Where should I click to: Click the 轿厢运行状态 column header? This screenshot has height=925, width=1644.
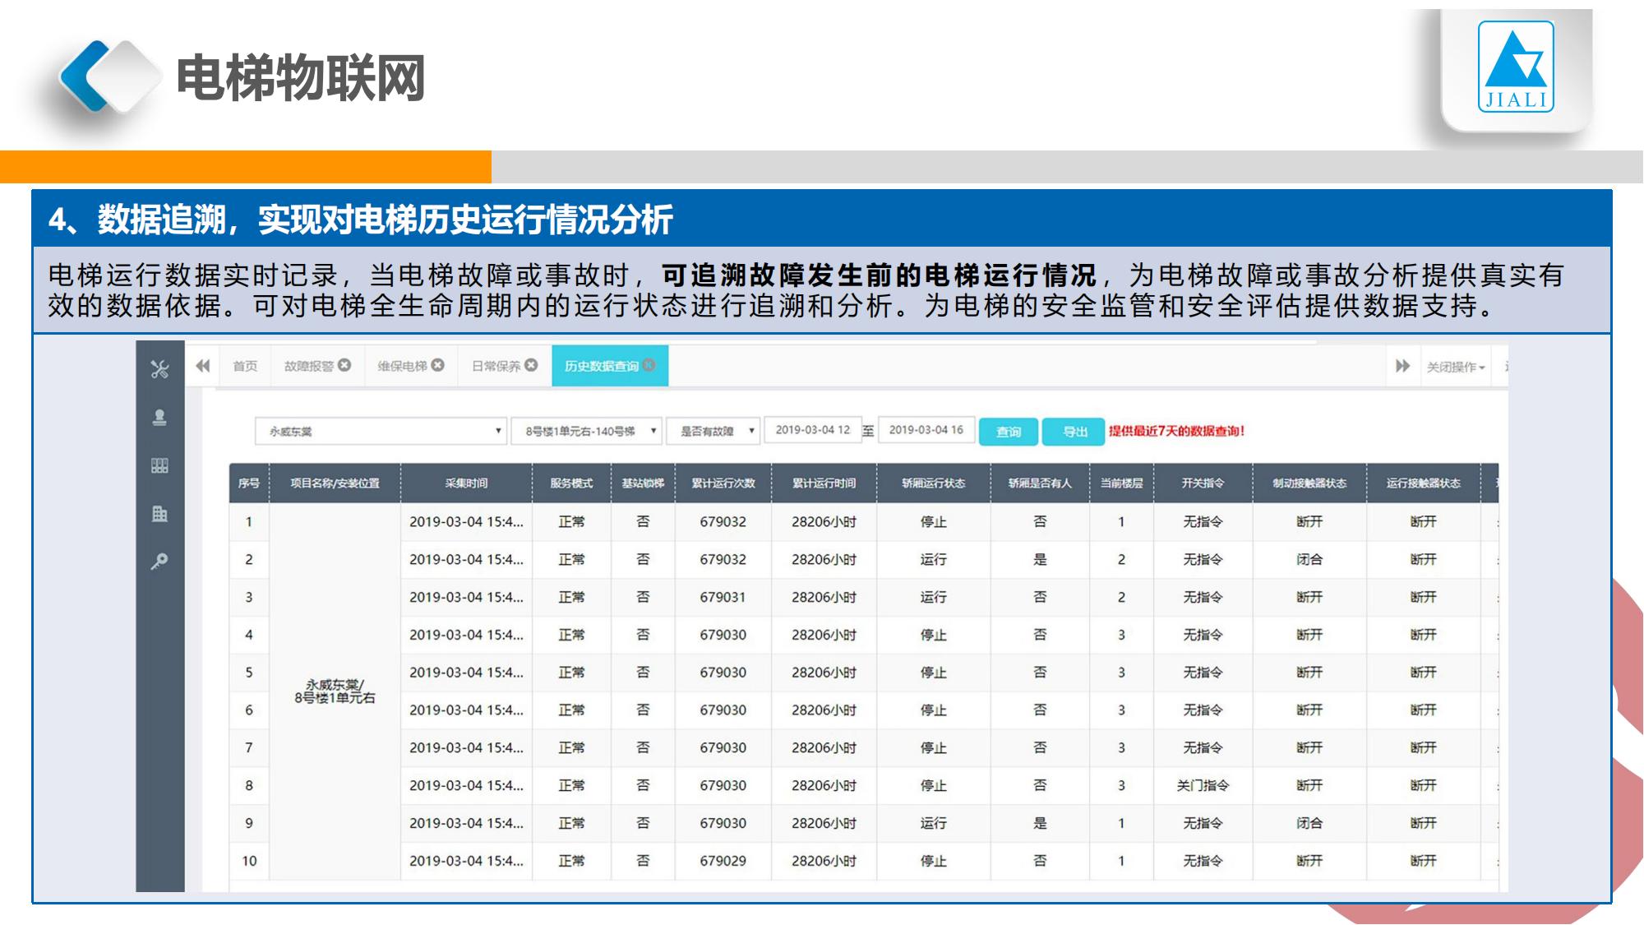coord(933,483)
